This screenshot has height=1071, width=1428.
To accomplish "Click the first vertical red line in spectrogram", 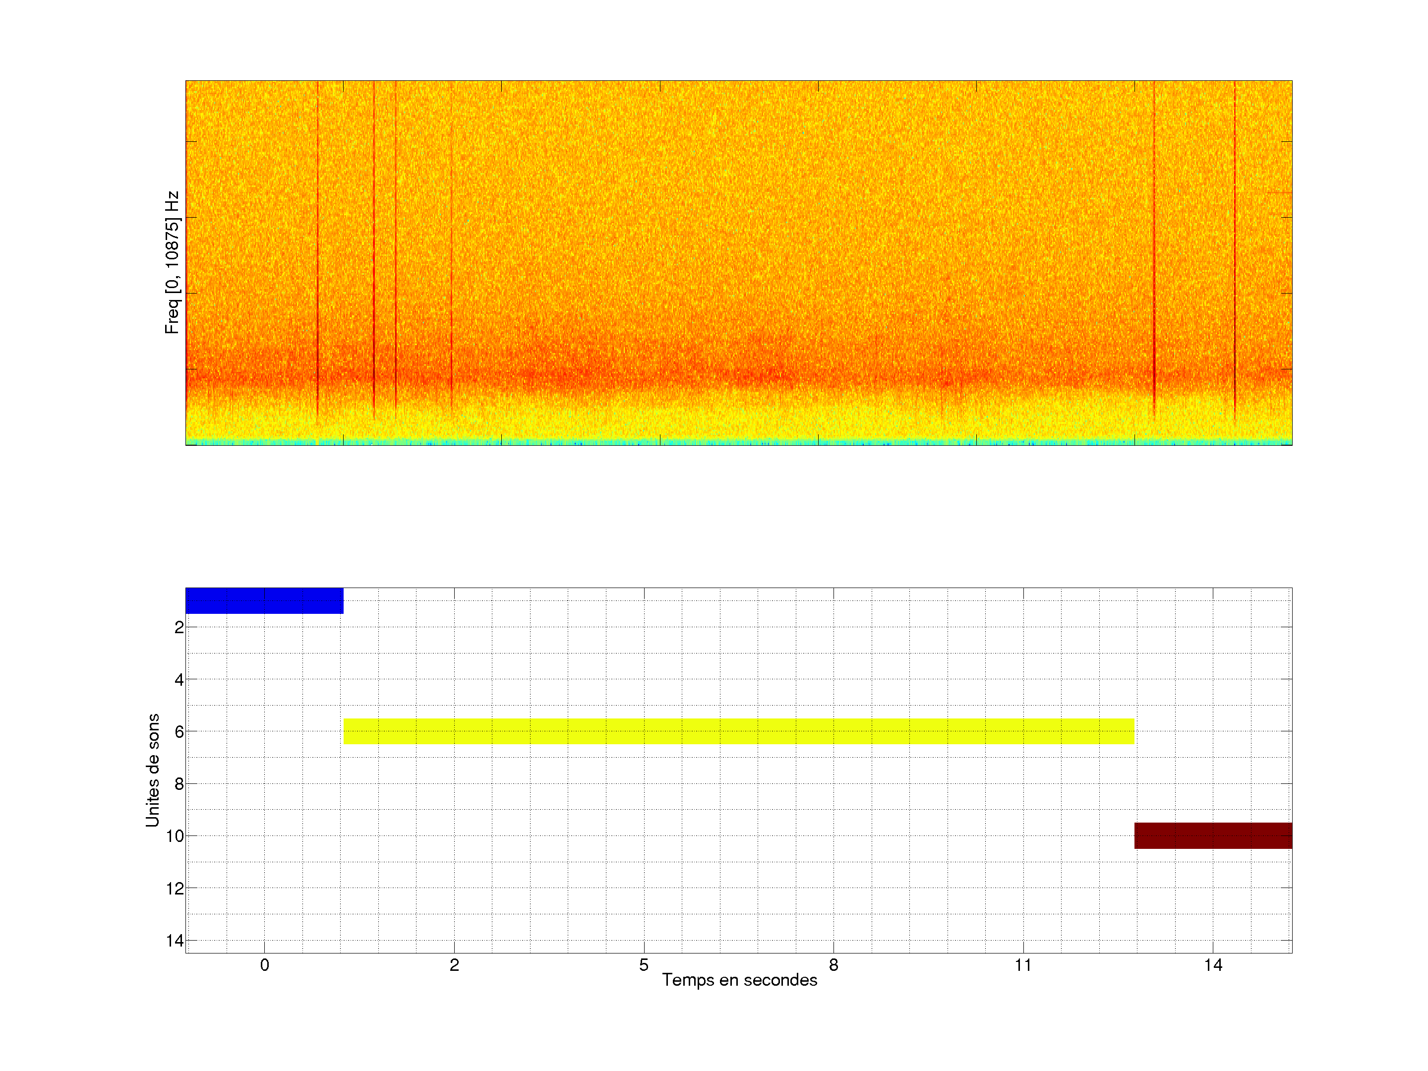I will point(318,245).
